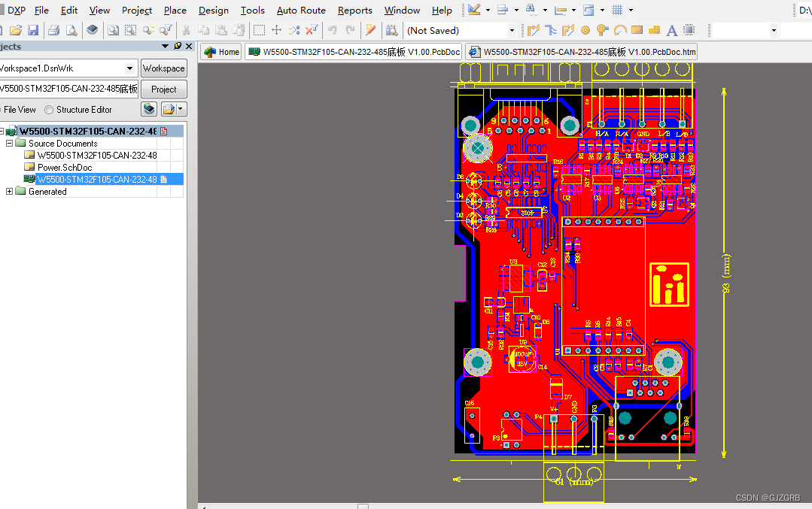
Task: Select the Place Fill tool
Action: click(x=637, y=30)
